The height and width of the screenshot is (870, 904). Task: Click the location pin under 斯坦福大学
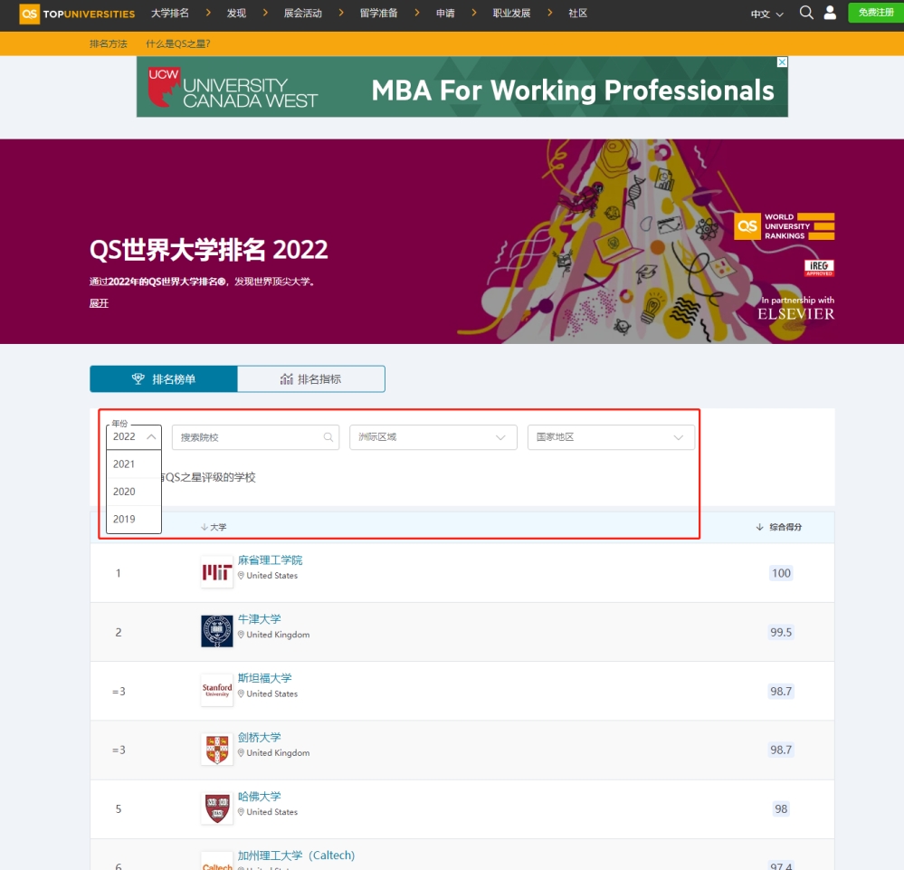pyautogui.click(x=241, y=693)
